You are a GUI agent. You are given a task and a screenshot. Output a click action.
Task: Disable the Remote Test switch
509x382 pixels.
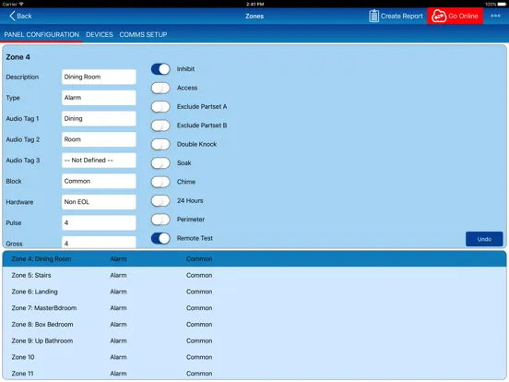point(160,238)
